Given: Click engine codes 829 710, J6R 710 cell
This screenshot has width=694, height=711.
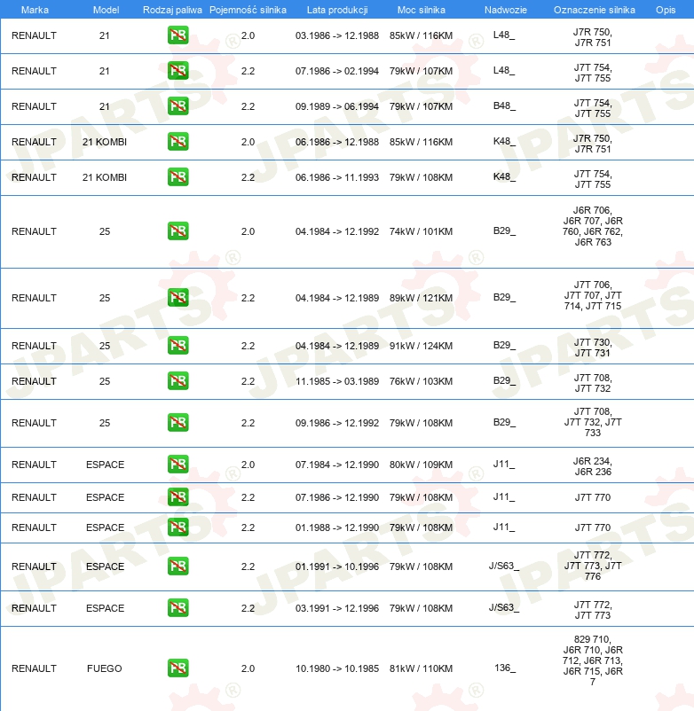Looking at the screenshot, I should pyautogui.click(x=593, y=660).
